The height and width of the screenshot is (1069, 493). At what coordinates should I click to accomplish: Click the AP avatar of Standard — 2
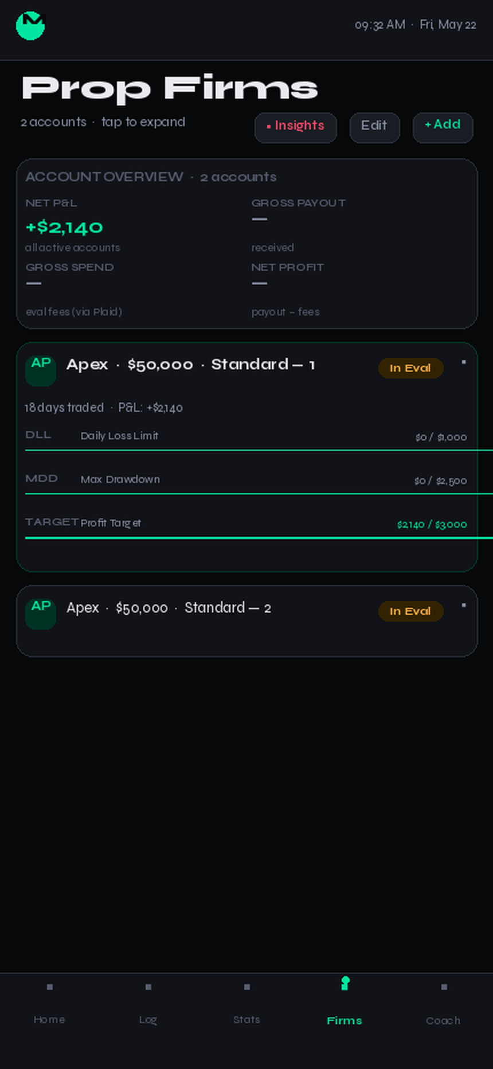tap(41, 614)
